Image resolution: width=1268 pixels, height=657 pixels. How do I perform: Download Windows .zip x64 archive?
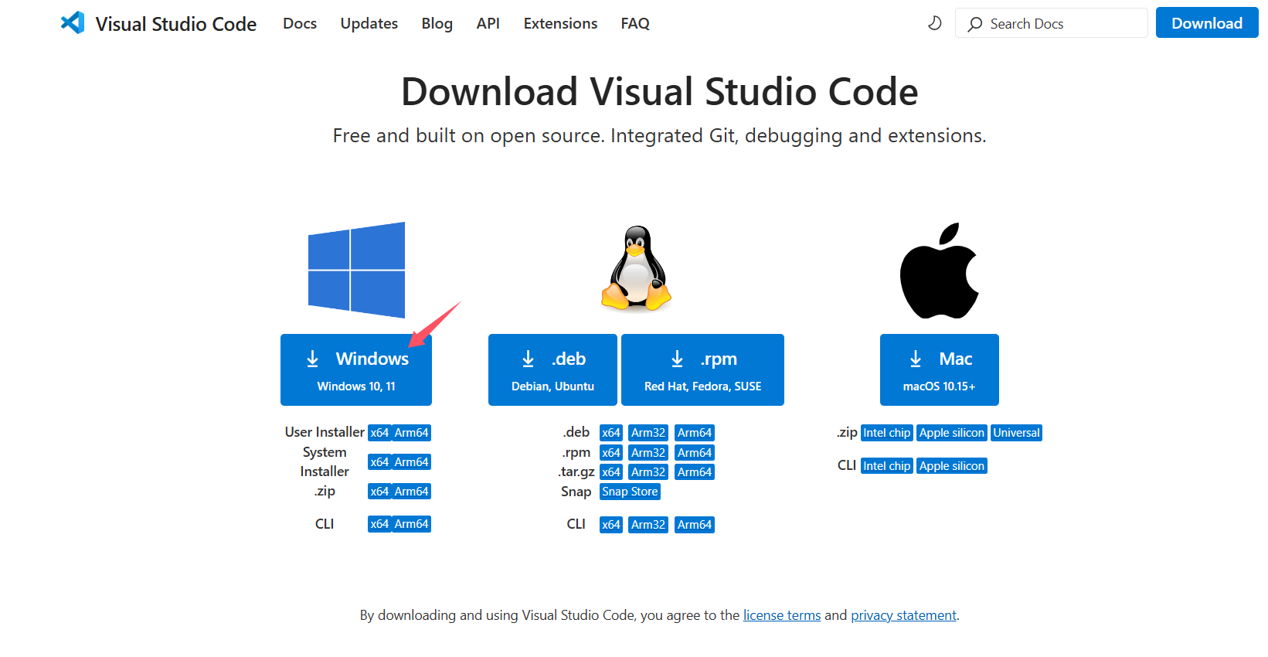point(379,492)
